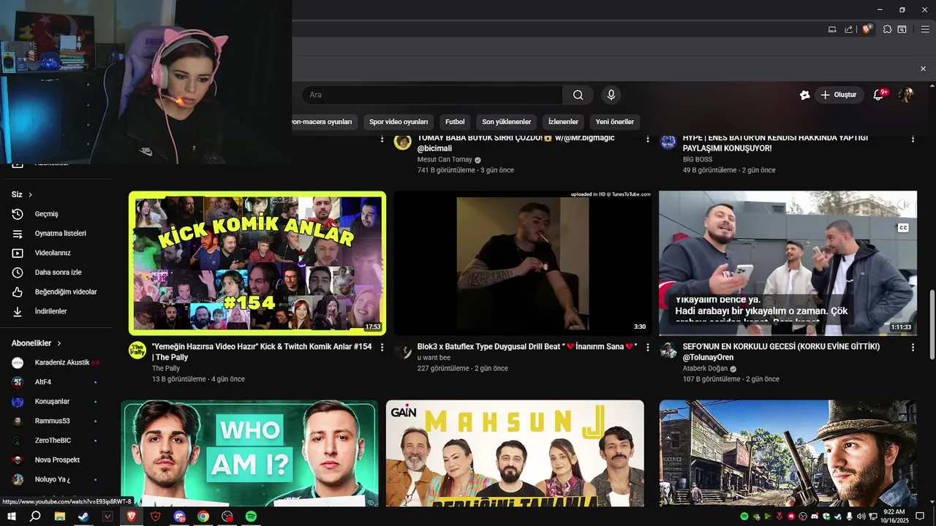Image resolution: width=936 pixels, height=526 pixels.
Task: Click the install app icon in address bar
Action: (832, 29)
